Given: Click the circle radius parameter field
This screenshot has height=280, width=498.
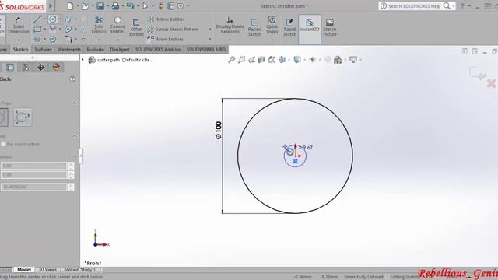Looking at the screenshot, I should (34, 187).
